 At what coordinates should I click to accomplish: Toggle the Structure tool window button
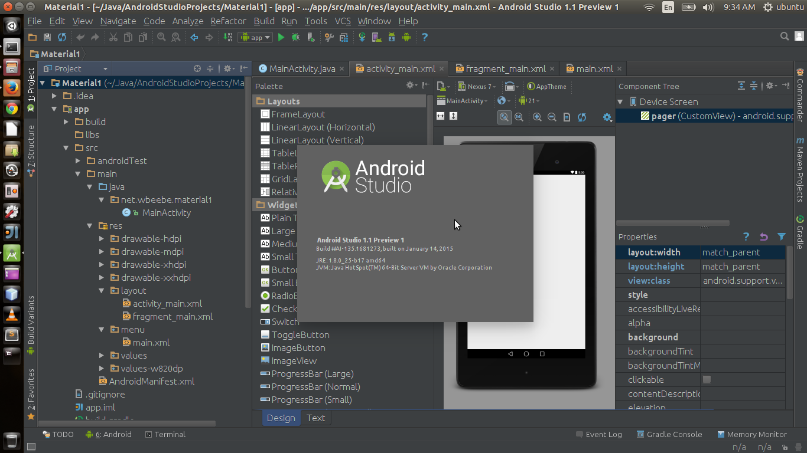coord(31,151)
